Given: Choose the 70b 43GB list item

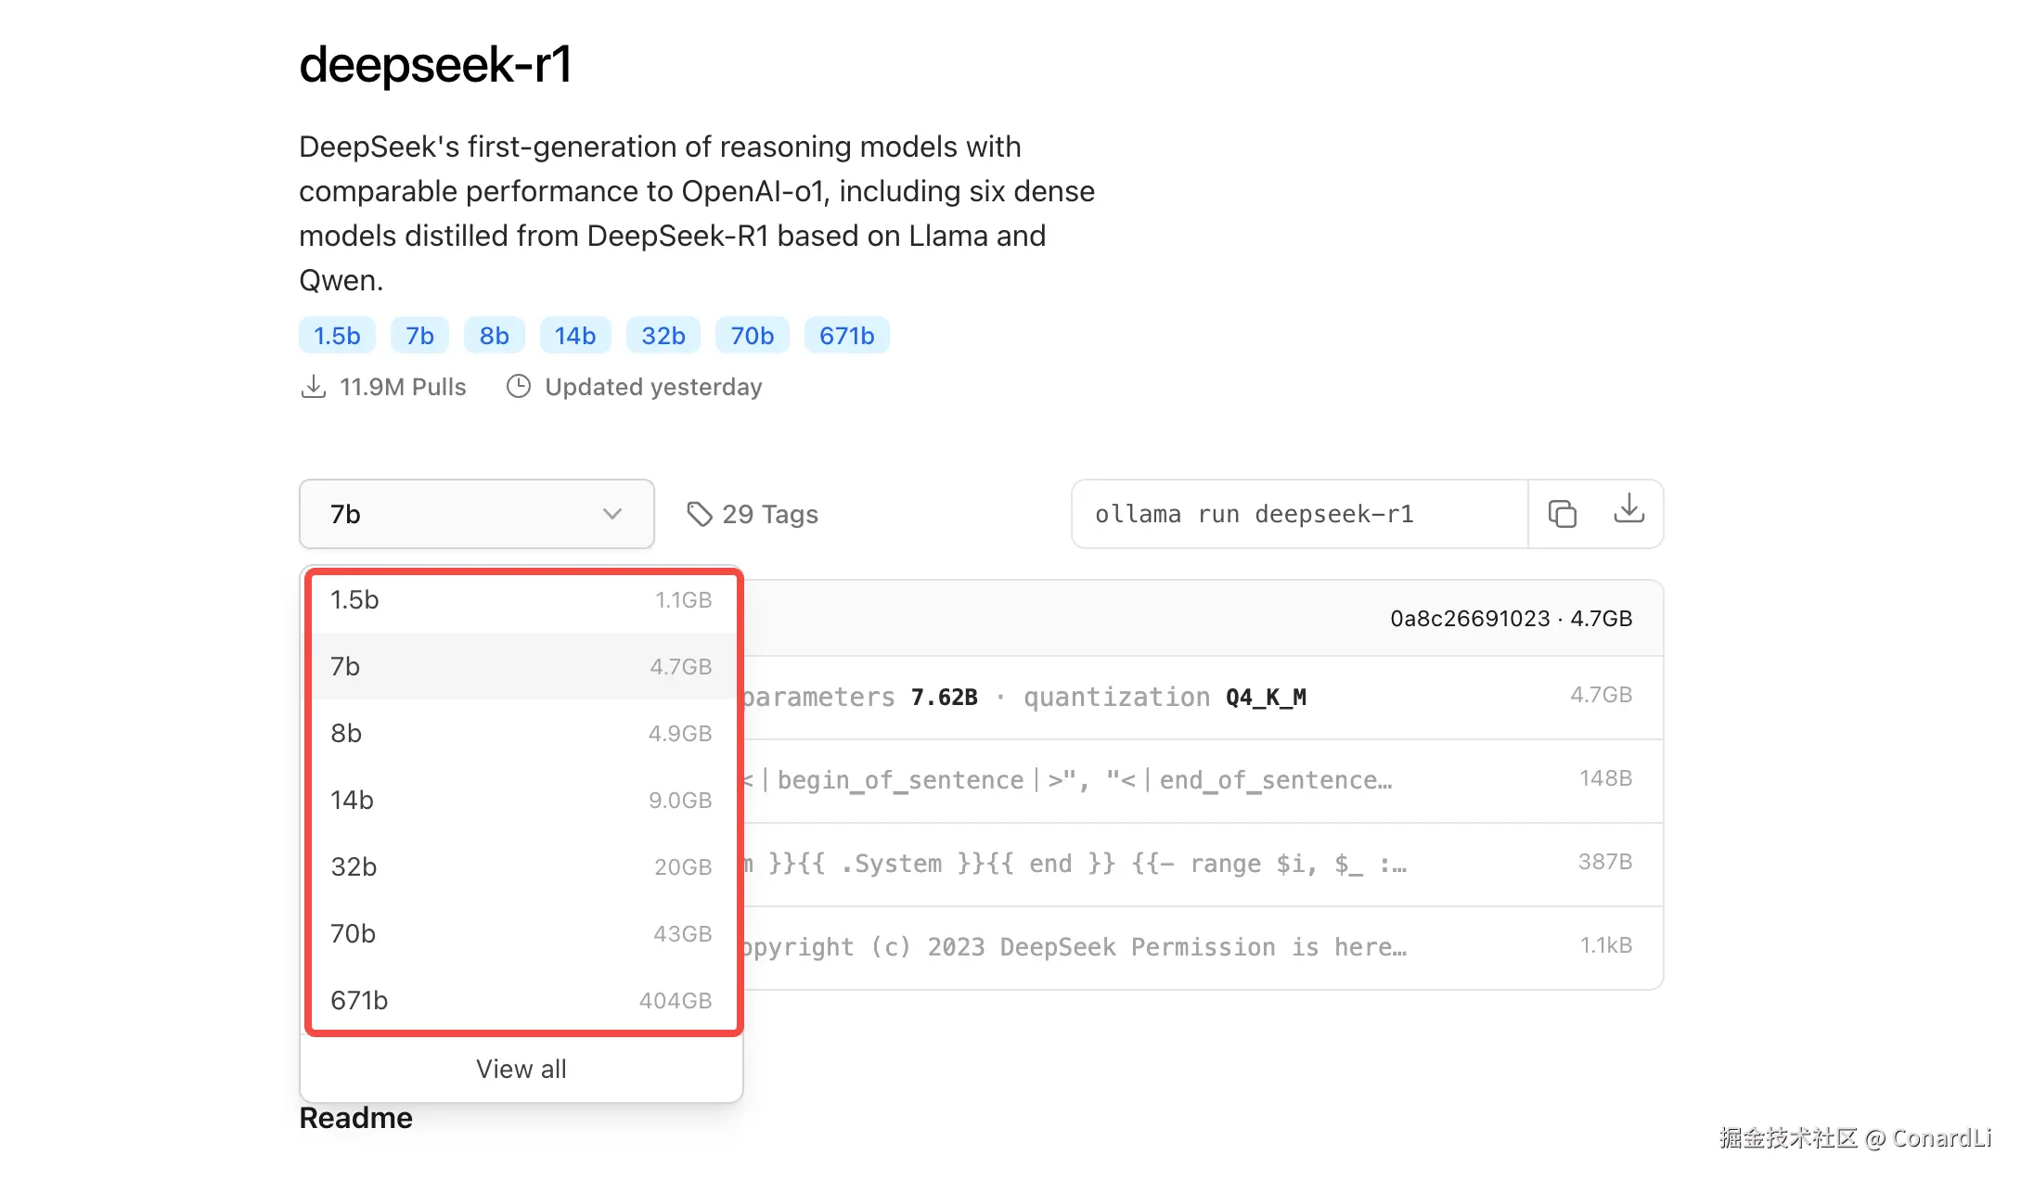Looking at the screenshot, I should (521, 934).
